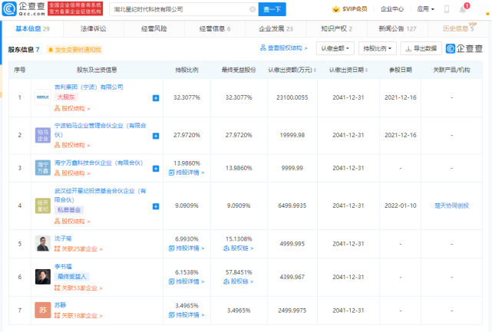Image resolution: width=492 pixels, height=332 pixels.
Task: Expand 海宁万鑫 row plus icon
Action: pos(156,169)
